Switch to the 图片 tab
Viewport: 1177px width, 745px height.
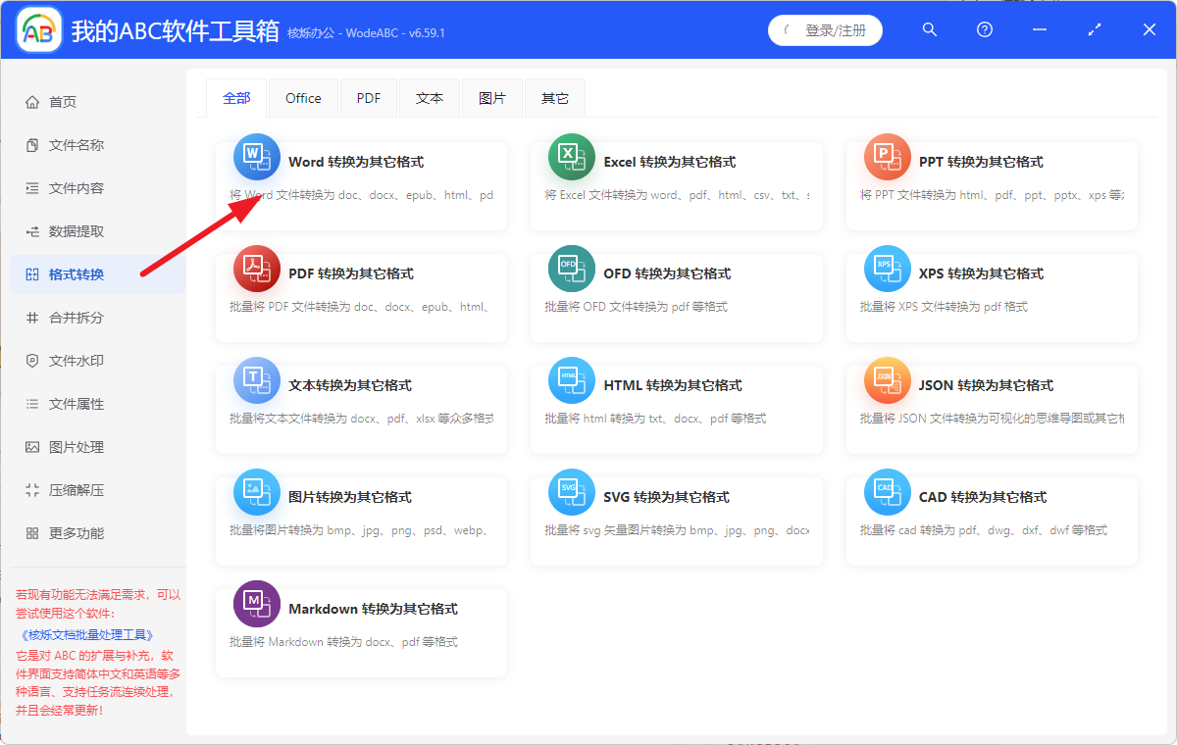pyautogui.click(x=492, y=97)
